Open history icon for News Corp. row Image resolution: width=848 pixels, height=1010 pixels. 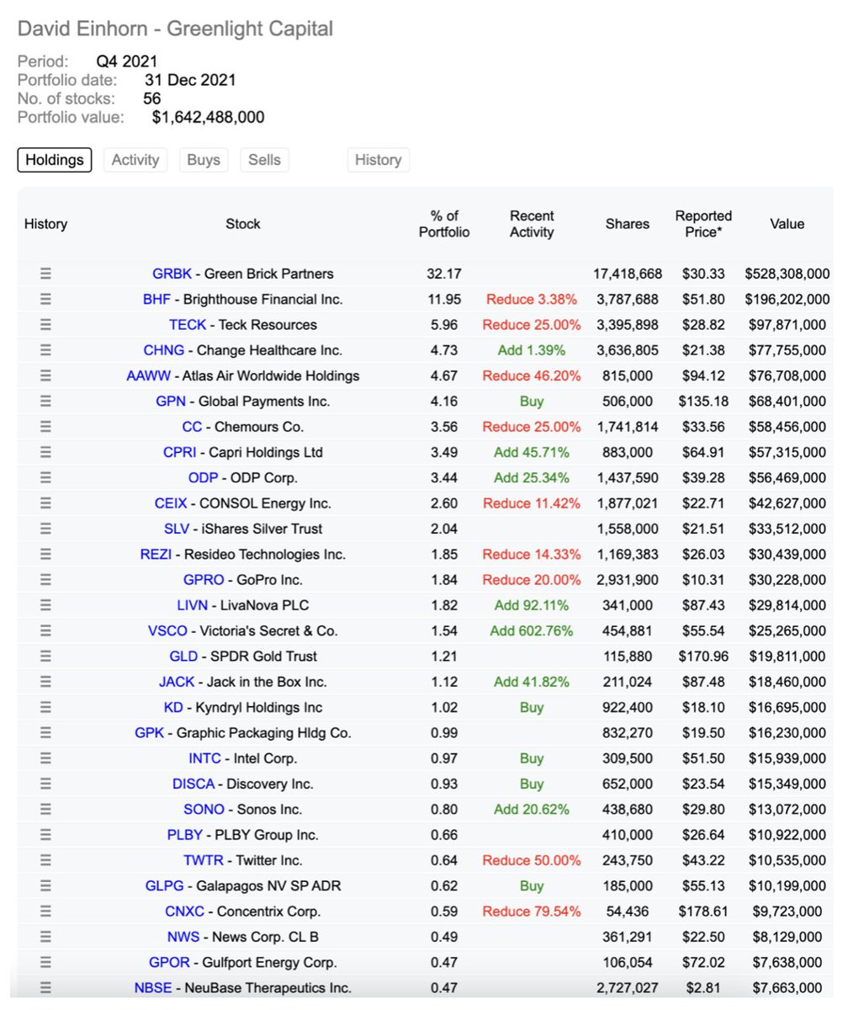[45, 937]
